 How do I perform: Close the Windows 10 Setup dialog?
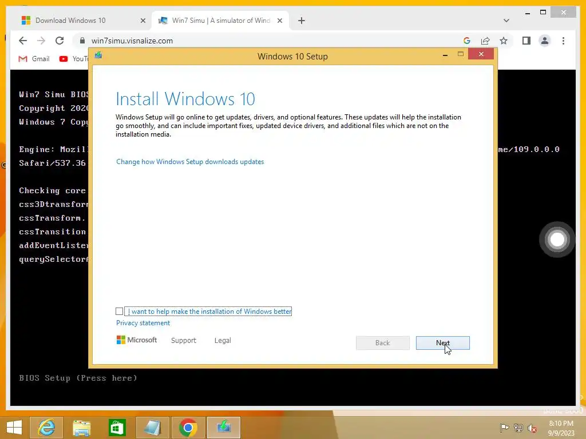481,54
